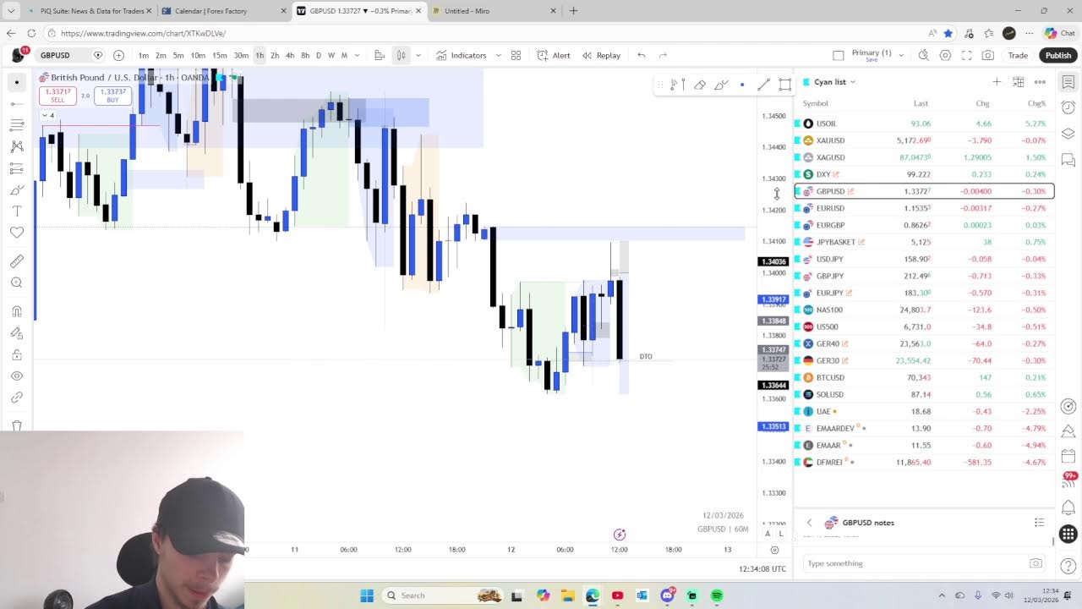Open the heart icons tool
Screen dimensions: 1082x609
pos(16,233)
